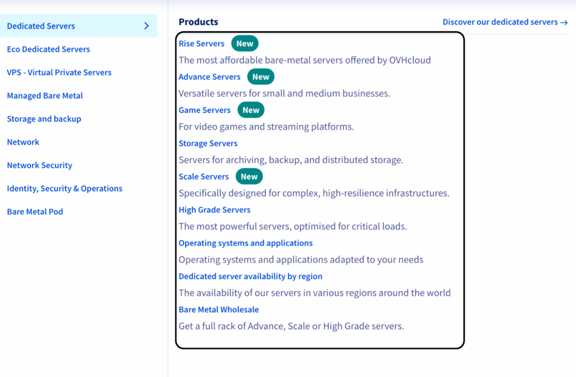Open the Bare Metal Wholesale link

218,309
